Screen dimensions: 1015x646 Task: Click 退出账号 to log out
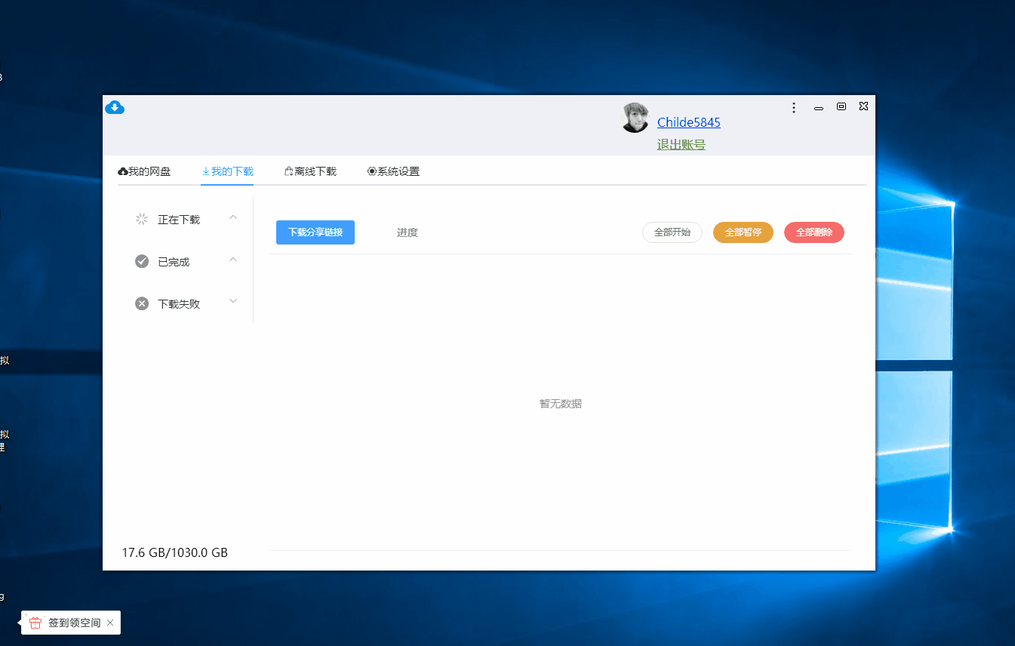(681, 145)
